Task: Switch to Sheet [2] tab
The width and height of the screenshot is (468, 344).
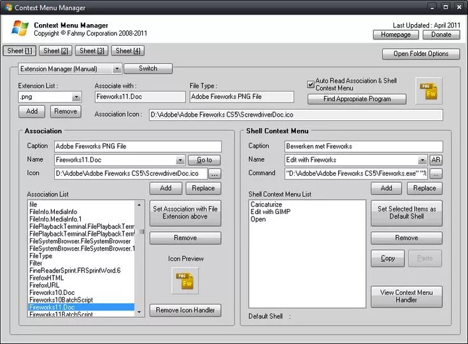Action: 56,51
